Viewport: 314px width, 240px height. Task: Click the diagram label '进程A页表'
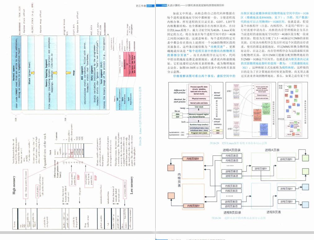point(272,150)
